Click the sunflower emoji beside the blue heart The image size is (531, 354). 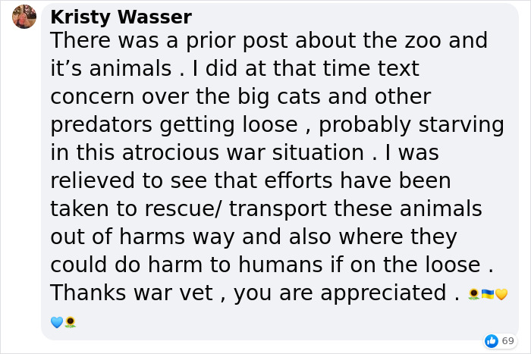70,322
